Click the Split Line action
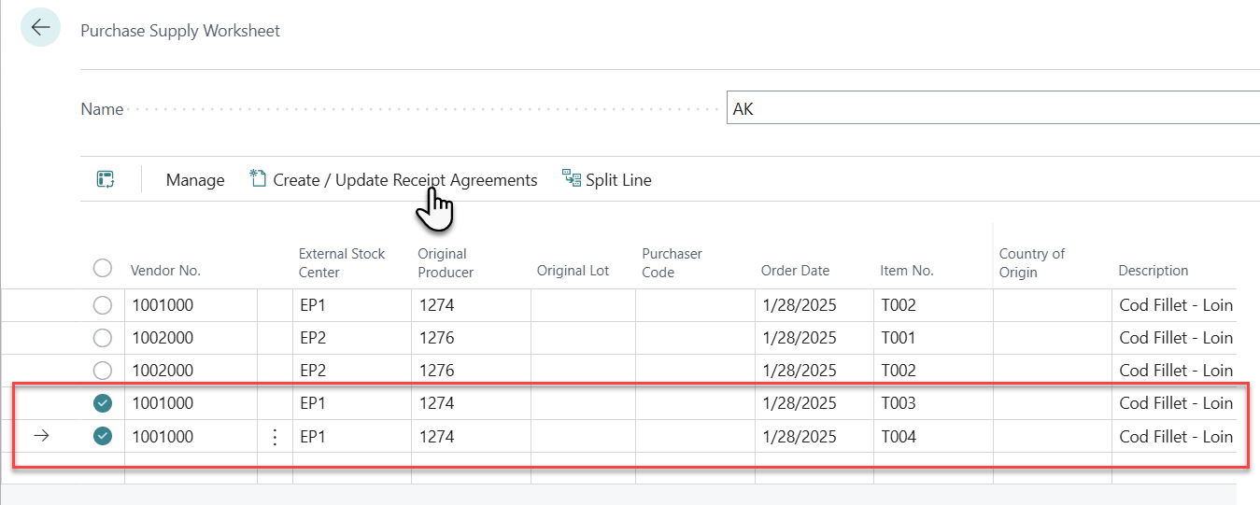Image resolution: width=1260 pixels, height=505 pixels. (618, 180)
